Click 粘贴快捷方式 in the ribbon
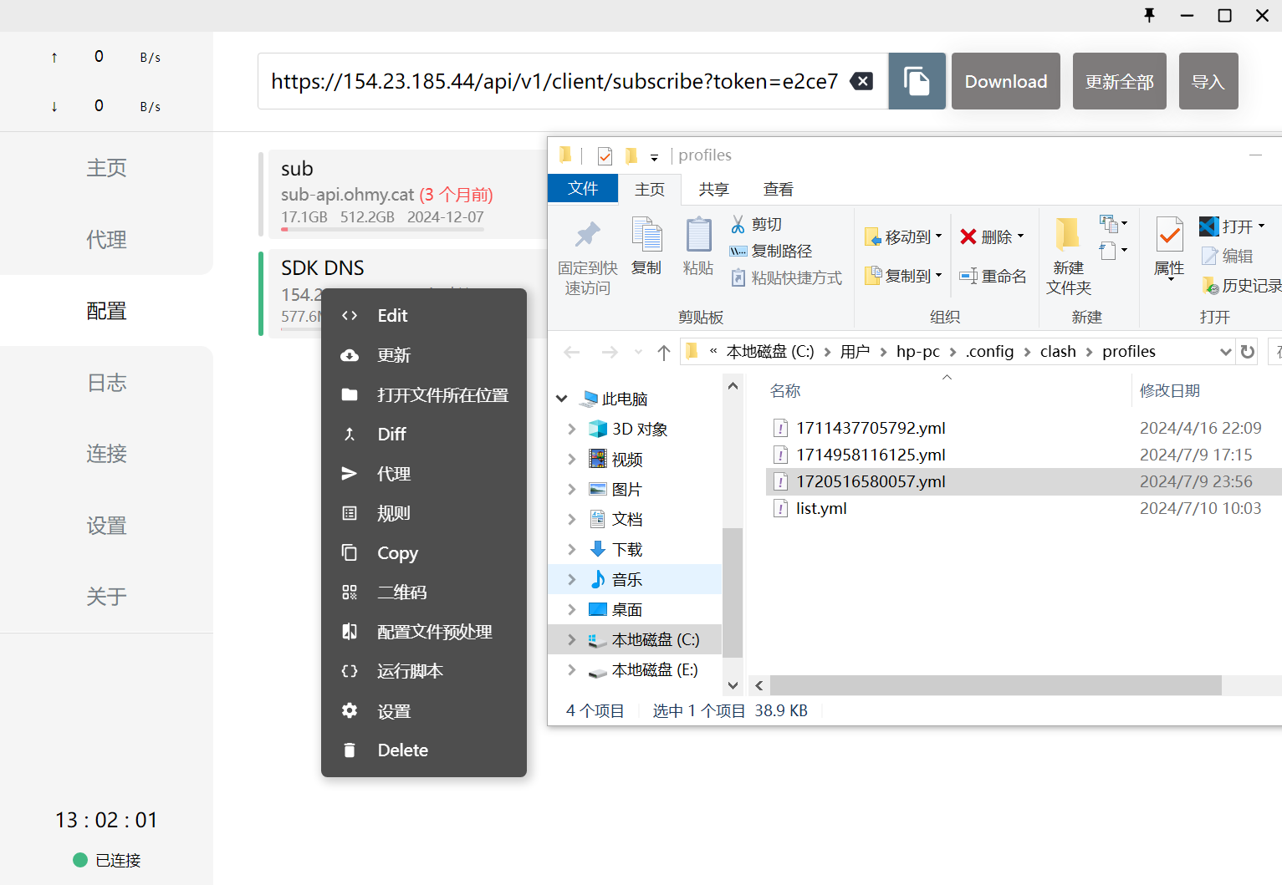The height and width of the screenshot is (885, 1282). click(x=786, y=277)
